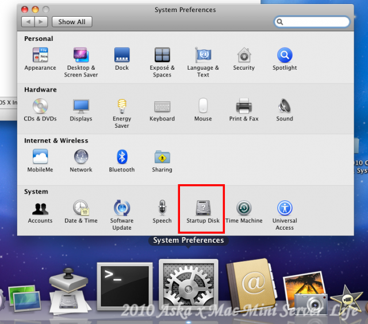This screenshot has height=324, width=368.
Task: Launch Terminal from the Dock
Action: click(125, 286)
